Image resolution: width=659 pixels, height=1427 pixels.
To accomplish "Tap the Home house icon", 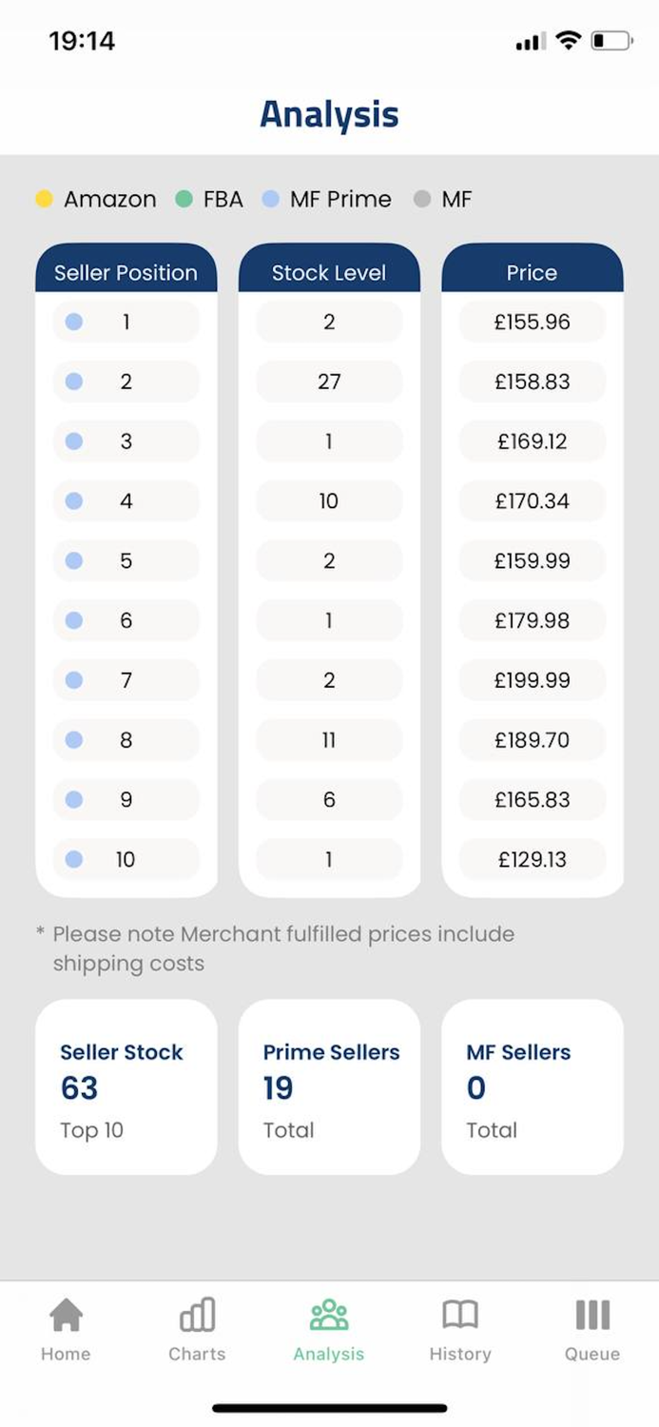I will 66,1316.
